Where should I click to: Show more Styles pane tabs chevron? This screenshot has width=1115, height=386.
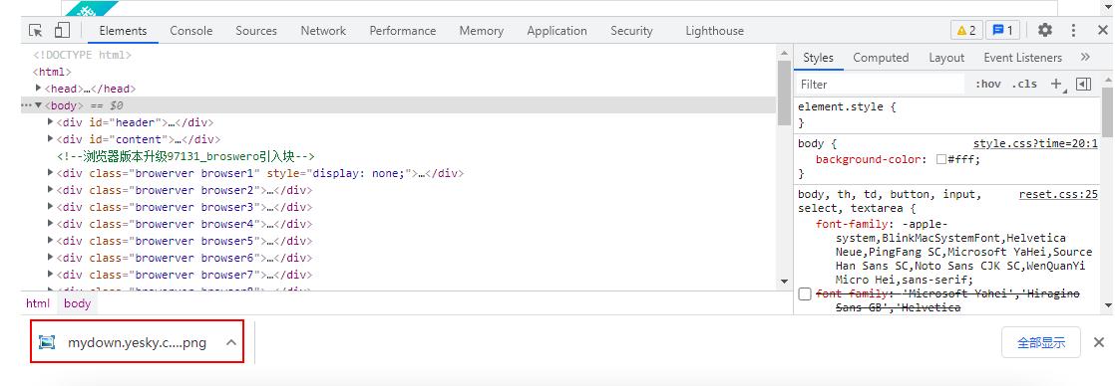[x=1085, y=58]
